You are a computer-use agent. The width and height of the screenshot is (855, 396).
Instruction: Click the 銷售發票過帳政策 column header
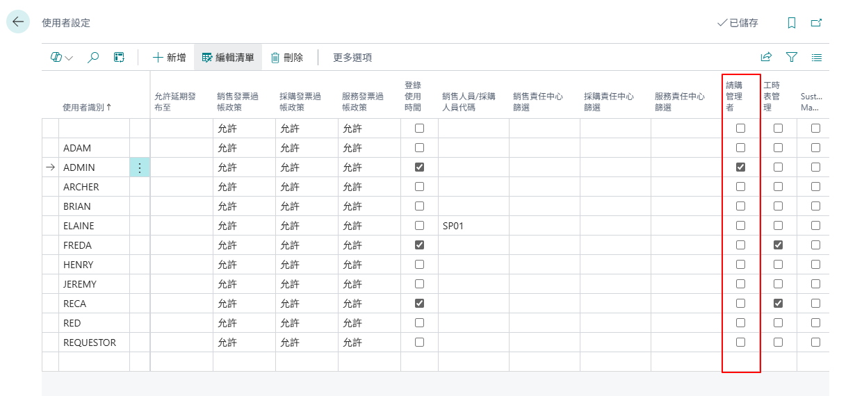pos(239,102)
